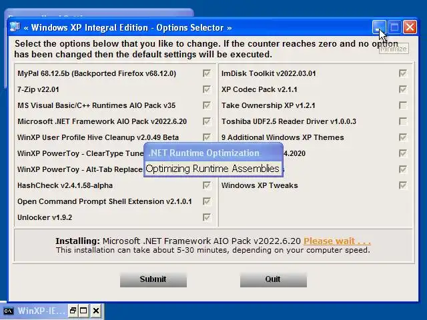This screenshot has width=427, height=320.
Task: Toggle the Unlocker v1.9.2 checkbox
Action: (x=207, y=217)
